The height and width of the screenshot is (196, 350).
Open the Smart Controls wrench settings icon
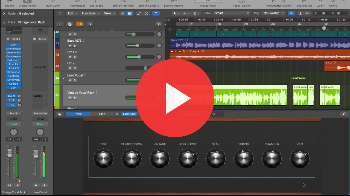tap(344, 114)
